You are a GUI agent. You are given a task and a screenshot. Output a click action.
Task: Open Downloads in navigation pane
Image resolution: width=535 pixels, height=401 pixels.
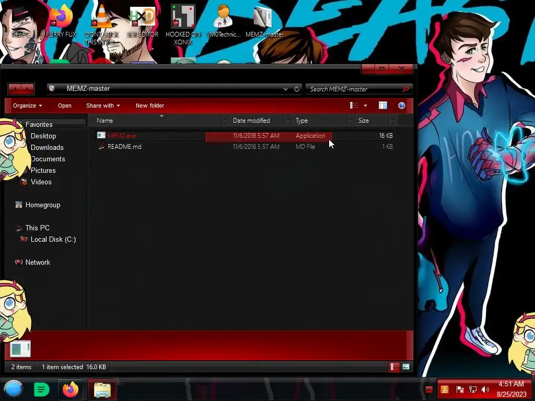coord(47,147)
